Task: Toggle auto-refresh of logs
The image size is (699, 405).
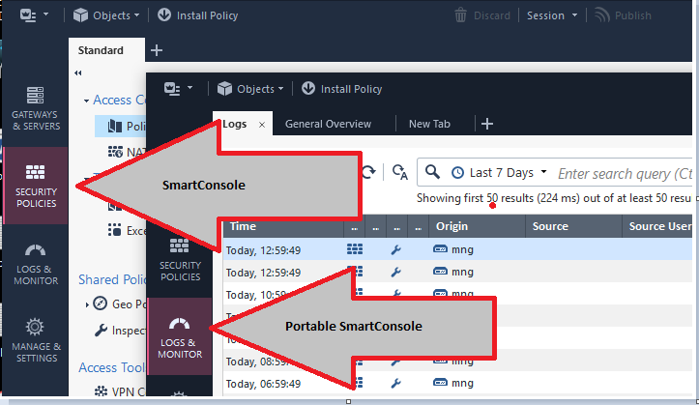Action: click(x=400, y=172)
